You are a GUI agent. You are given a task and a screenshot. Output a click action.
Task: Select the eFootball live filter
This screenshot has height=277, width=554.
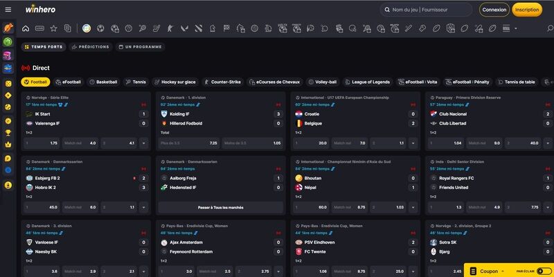click(69, 82)
